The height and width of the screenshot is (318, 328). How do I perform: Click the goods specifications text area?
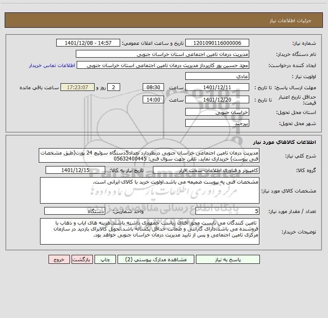[150, 190]
